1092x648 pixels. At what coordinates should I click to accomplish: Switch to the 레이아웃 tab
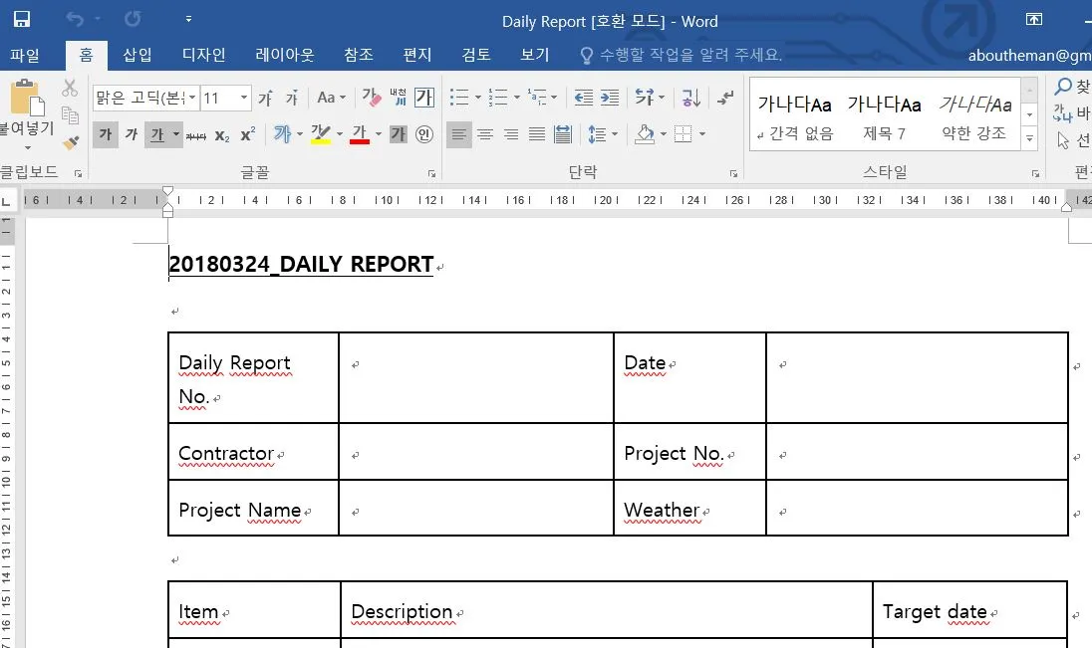pos(285,55)
